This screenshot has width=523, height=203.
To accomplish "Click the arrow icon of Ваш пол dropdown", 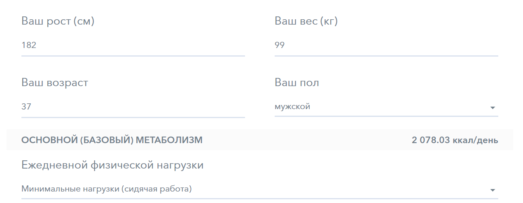I will tap(492, 108).
